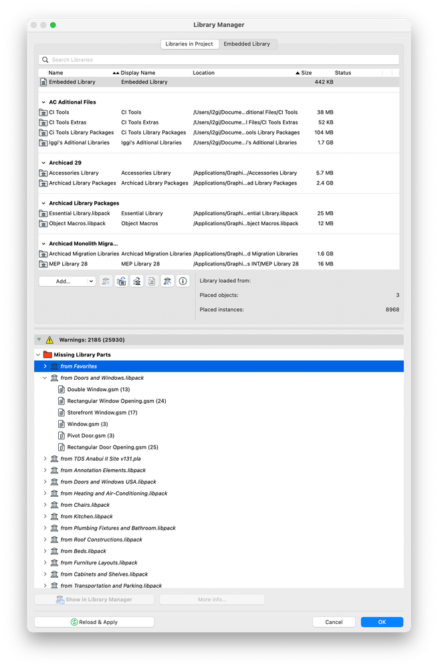Image resolution: width=438 pixels, height=668 pixels.
Task: Click the Rectangular Door Opening.gsm file icon
Action: coord(61,447)
